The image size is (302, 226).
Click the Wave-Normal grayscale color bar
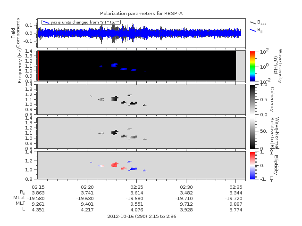pos(252,132)
